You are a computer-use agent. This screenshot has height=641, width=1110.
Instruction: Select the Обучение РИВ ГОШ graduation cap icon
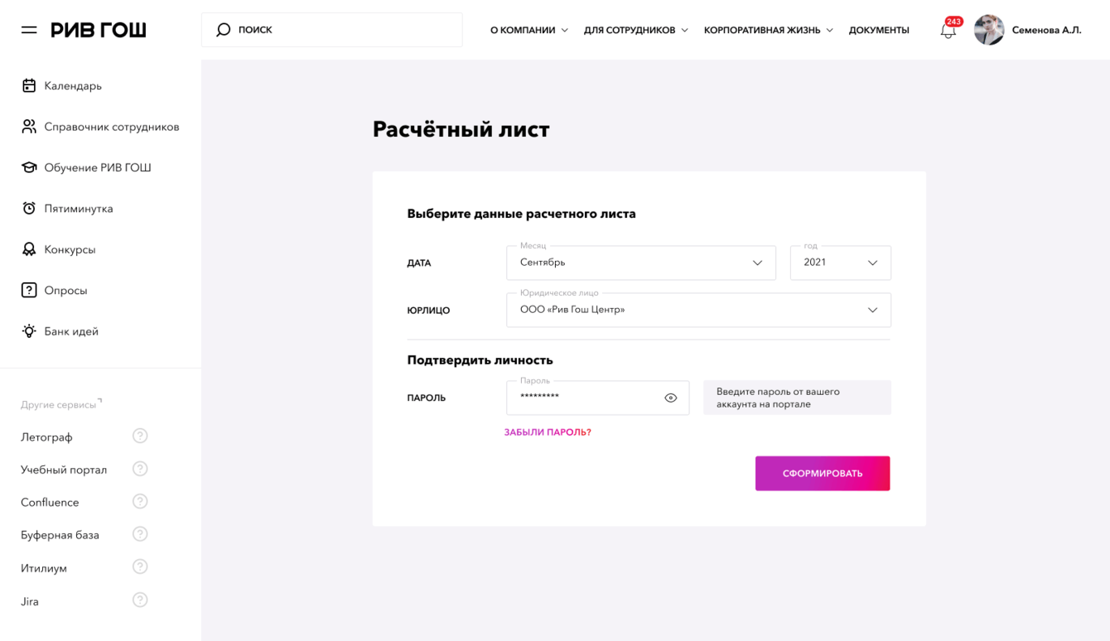tap(29, 167)
